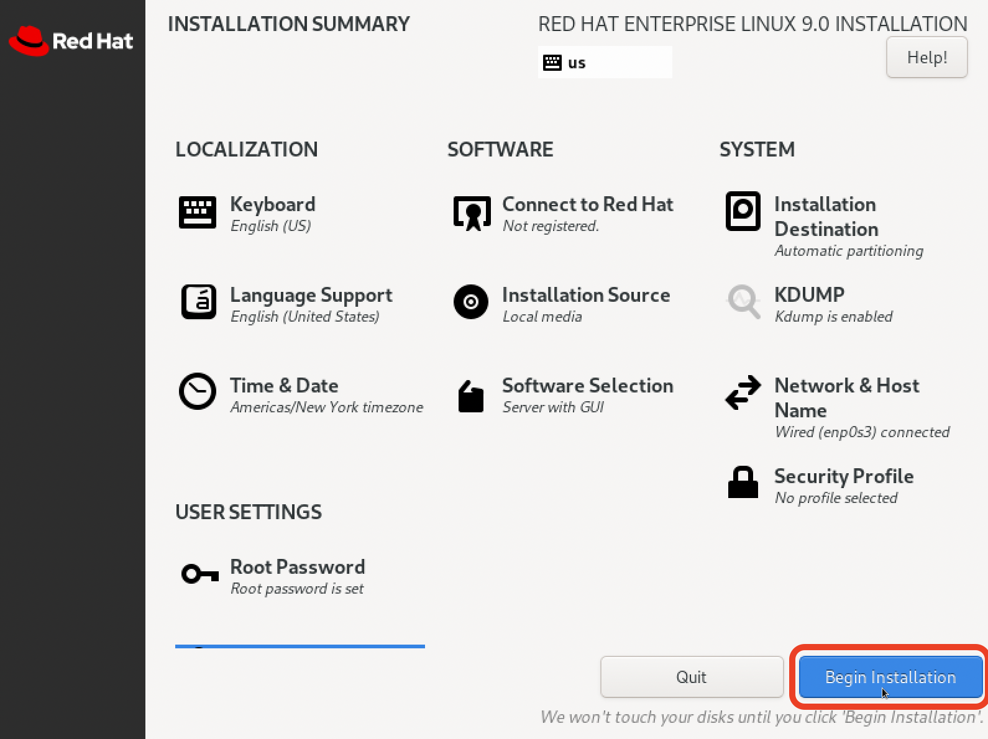
Task: Click the Installation Destination disk icon
Action: (743, 211)
